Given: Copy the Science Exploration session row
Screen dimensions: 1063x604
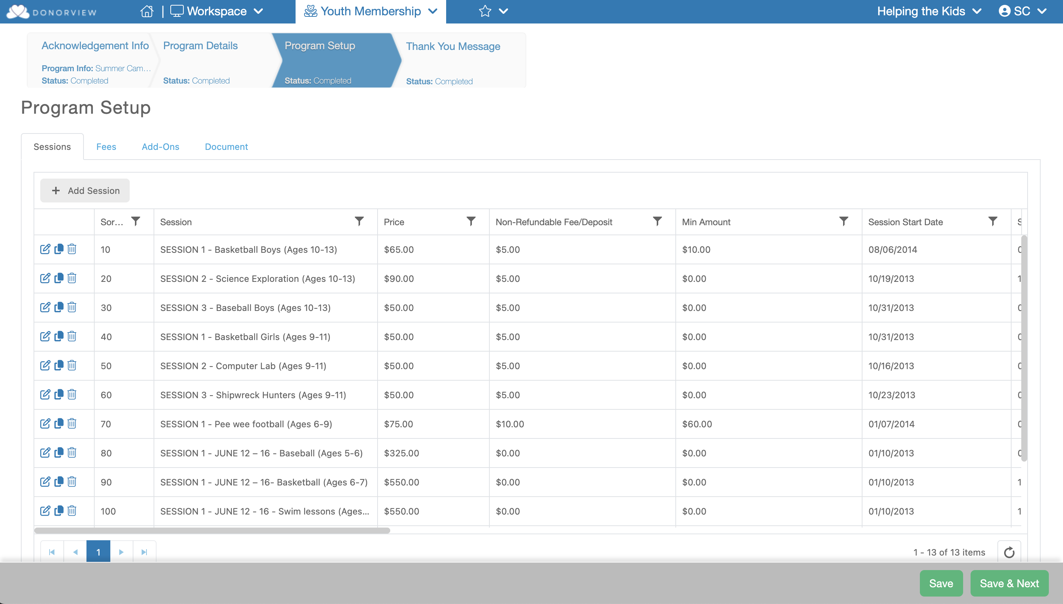Looking at the screenshot, I should pyautogui.click(x=59, y=278).
